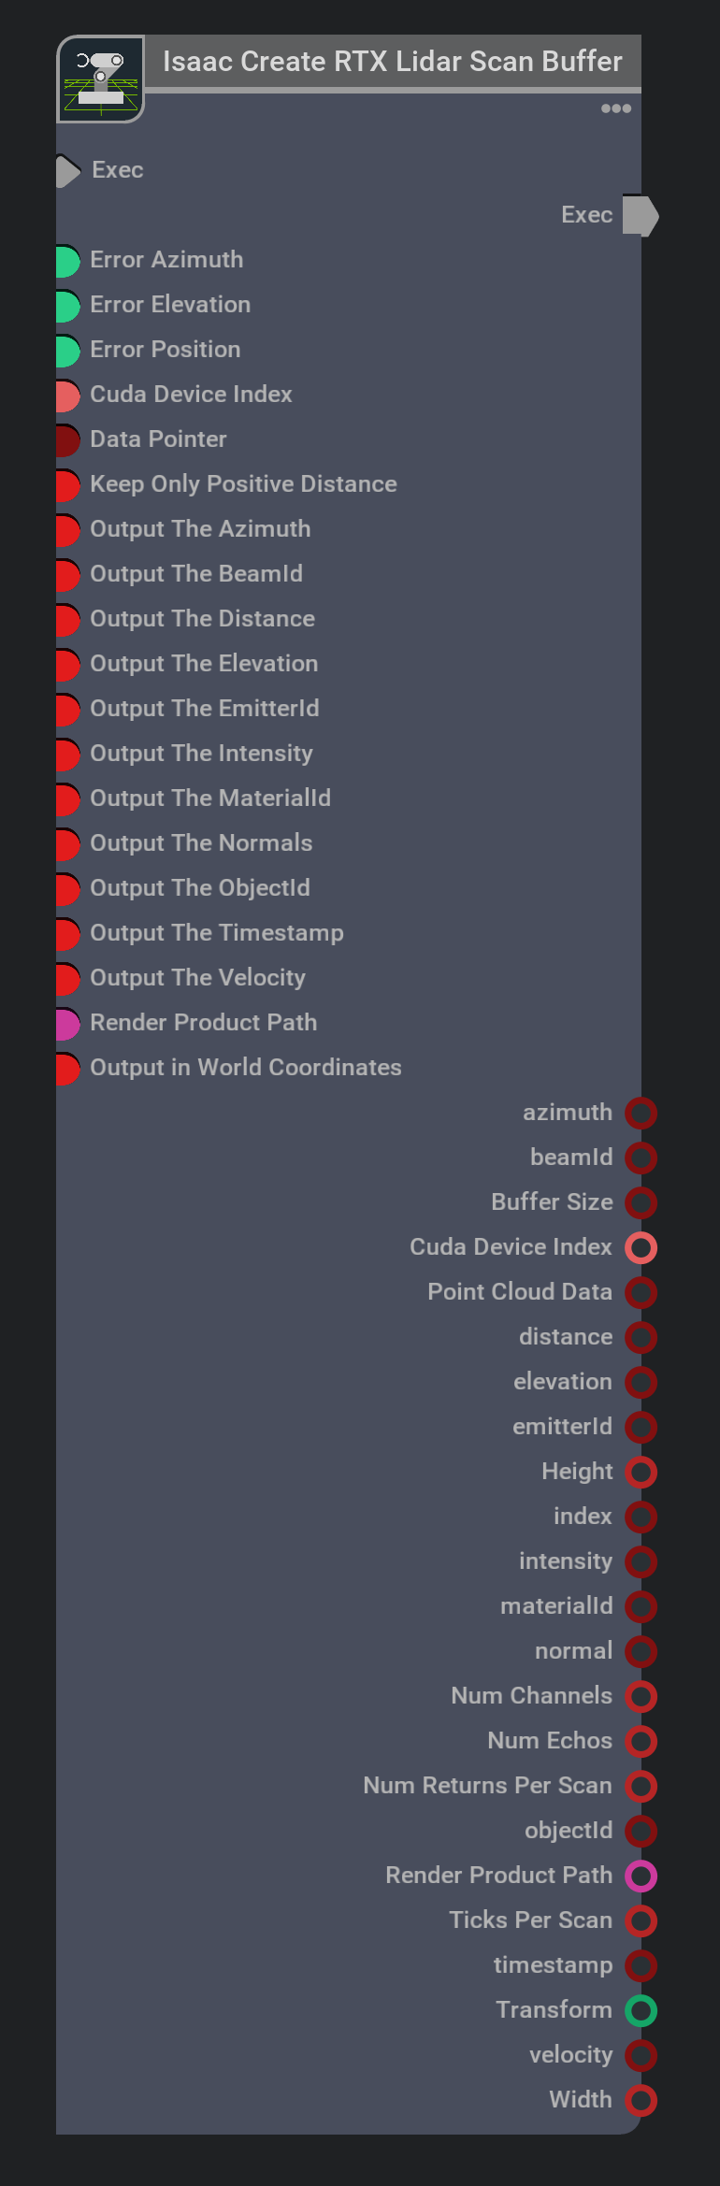The height and width of the screenshot is (2186, 720).
Task: Select the Num Returns Per Scan output port
Action: click(x=641, y=1786)
